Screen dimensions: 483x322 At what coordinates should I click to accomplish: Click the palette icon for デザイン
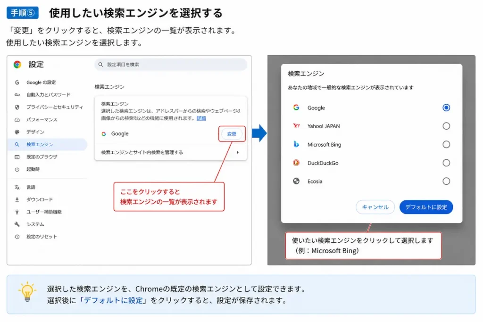tap(17, 132)
